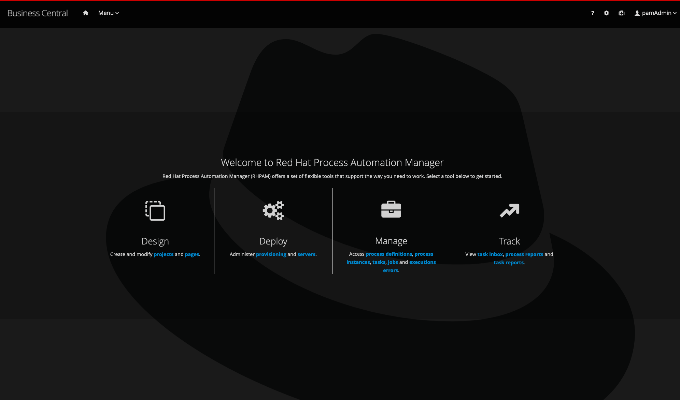Open the task inbox link
Image resolution: width=680 pixels, height=400 pixels.
(490, 254)
